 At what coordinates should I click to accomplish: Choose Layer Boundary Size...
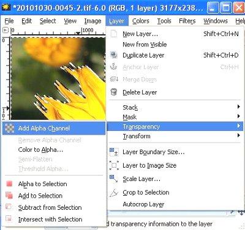pos(175,152)
